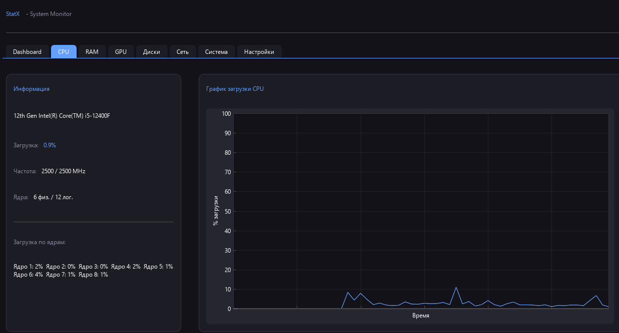
Task: Open the GPU tab
Action: (121, 51)
